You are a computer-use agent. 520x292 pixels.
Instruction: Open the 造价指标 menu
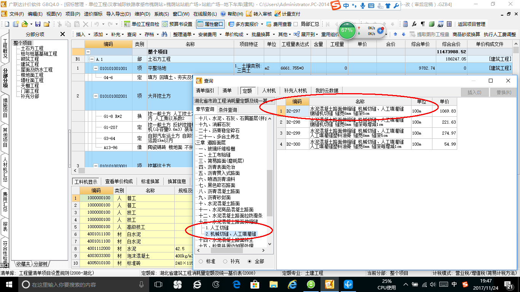pos(93,14)
